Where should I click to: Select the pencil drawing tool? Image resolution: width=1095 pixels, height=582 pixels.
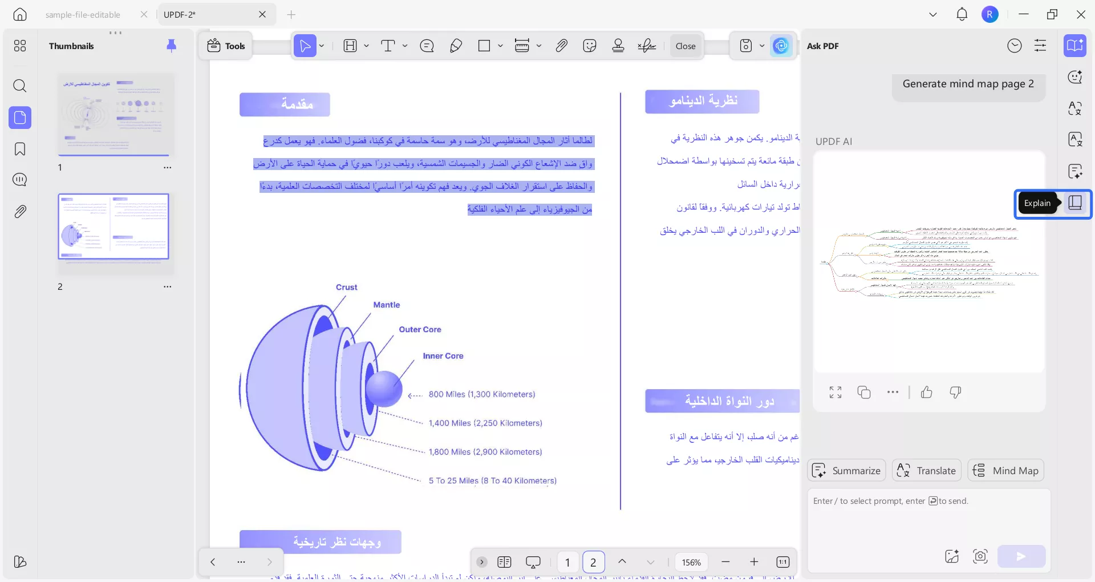[456, 46]
